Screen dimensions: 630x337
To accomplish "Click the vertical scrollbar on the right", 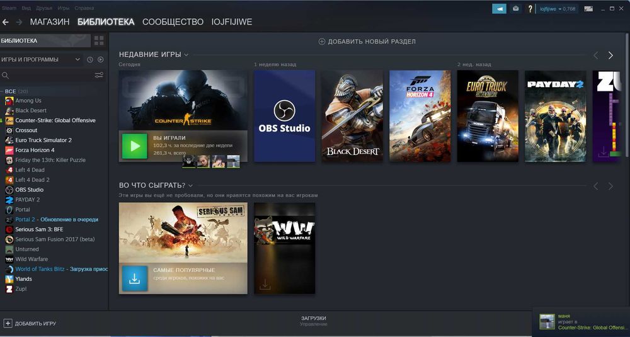I will pos(627,95).
